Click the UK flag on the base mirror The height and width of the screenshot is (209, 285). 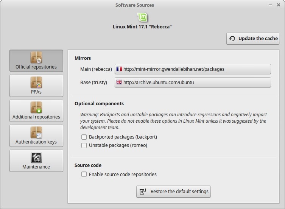119,82
